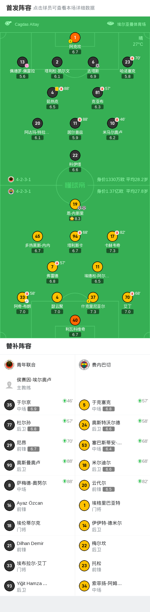Tap the 4-2-3-1 formation label of 费内巴切
Image resolution: width=150 pixels, height=612 pixels.
point(24,191)
